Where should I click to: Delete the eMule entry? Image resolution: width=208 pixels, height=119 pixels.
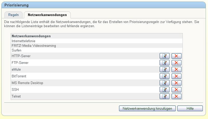pyautogui.click(x=176, y=69)
